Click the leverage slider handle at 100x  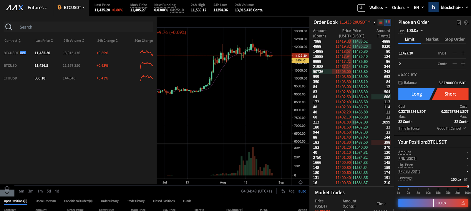467,186
